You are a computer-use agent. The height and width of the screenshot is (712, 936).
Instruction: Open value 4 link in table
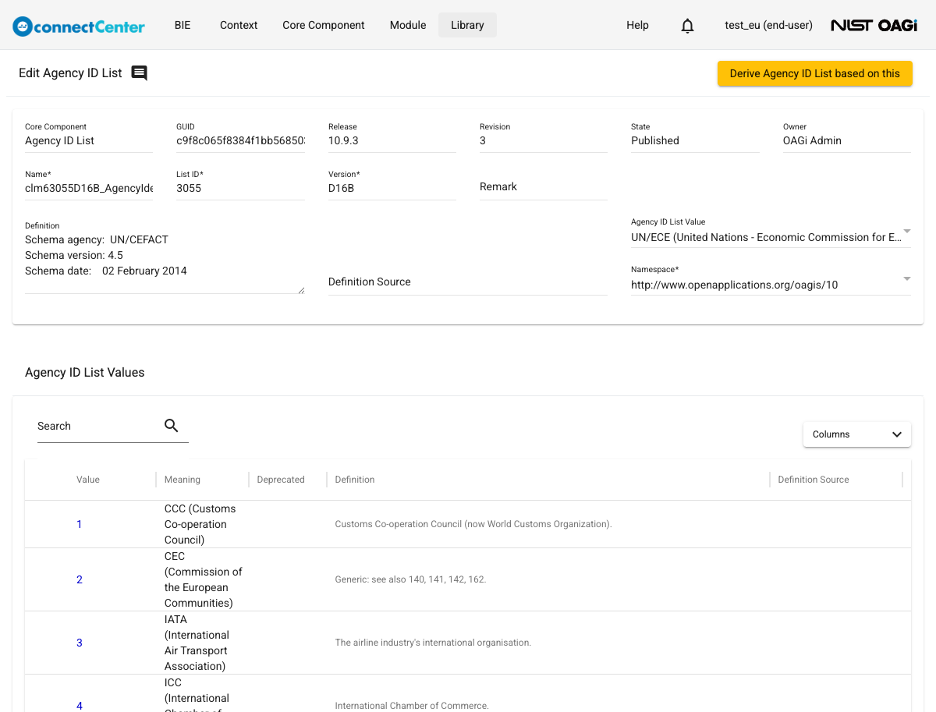80,706
